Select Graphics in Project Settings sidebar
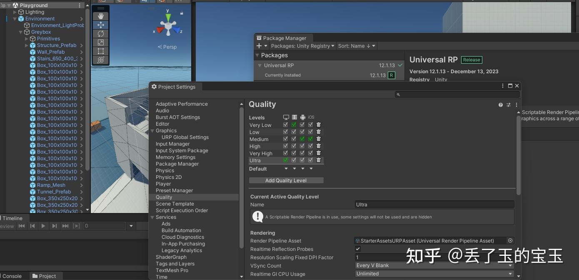 coord(165,130)
